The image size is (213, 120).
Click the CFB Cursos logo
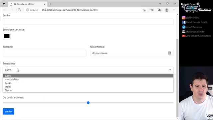[196, 8]
